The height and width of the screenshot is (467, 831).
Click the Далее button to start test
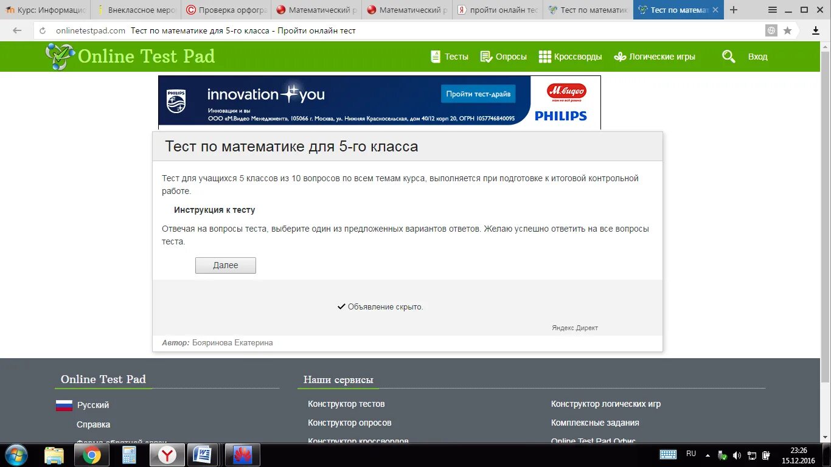click(226, 265)
